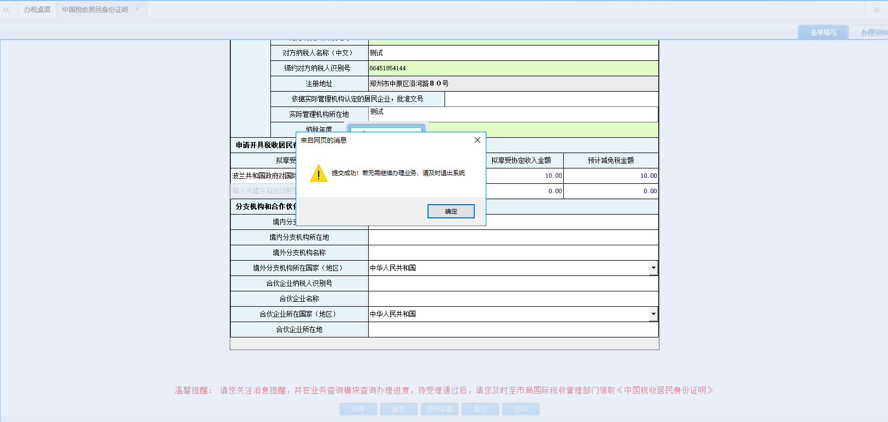Close the 中国税收居民身份证明 tab
Image resolution: width=888 pixels, height=422 pixels.
137,9
